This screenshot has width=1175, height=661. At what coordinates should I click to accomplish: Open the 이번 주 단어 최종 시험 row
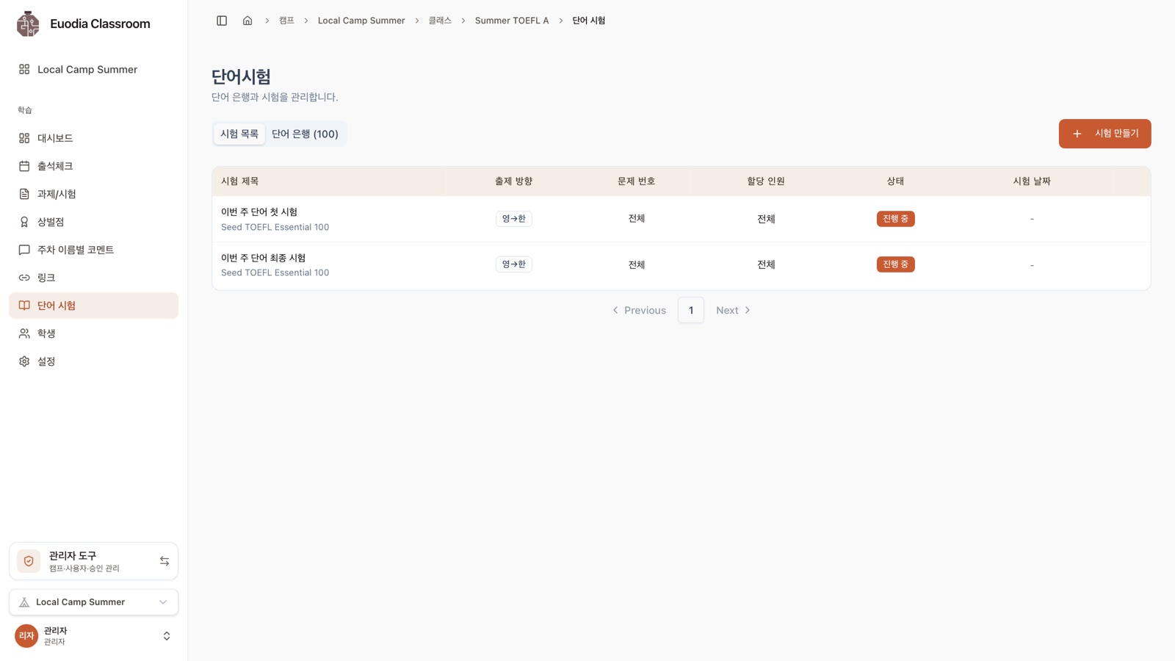(681, 265)
